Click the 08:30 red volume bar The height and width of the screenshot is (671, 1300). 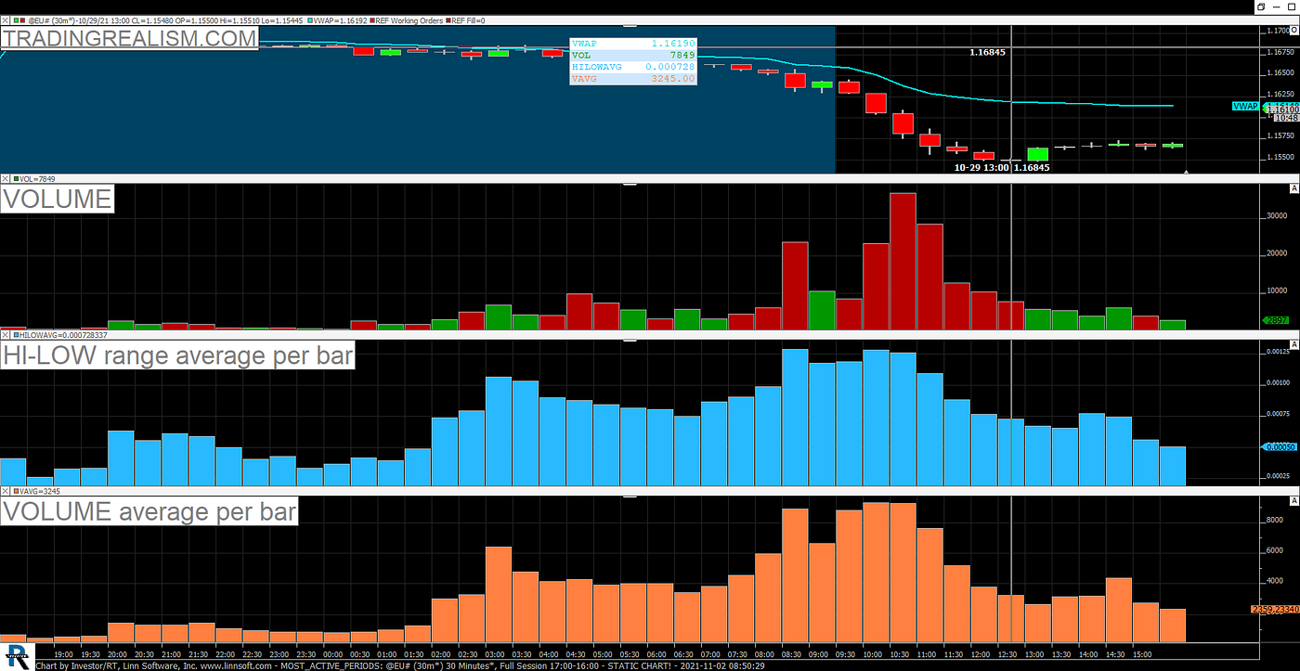coord(795,286)
